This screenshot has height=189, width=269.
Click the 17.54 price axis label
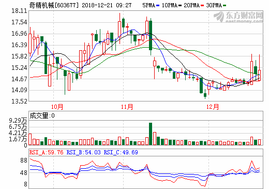(x=19, y=22)
